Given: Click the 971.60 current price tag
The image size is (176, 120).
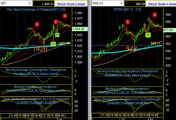Looking at the screenshot, I should pos(170,30).
